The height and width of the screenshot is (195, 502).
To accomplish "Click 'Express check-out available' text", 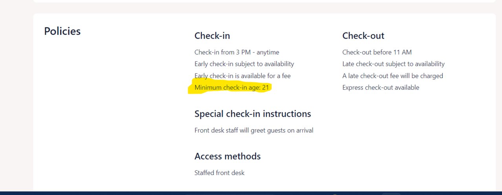I will (381, 87).
